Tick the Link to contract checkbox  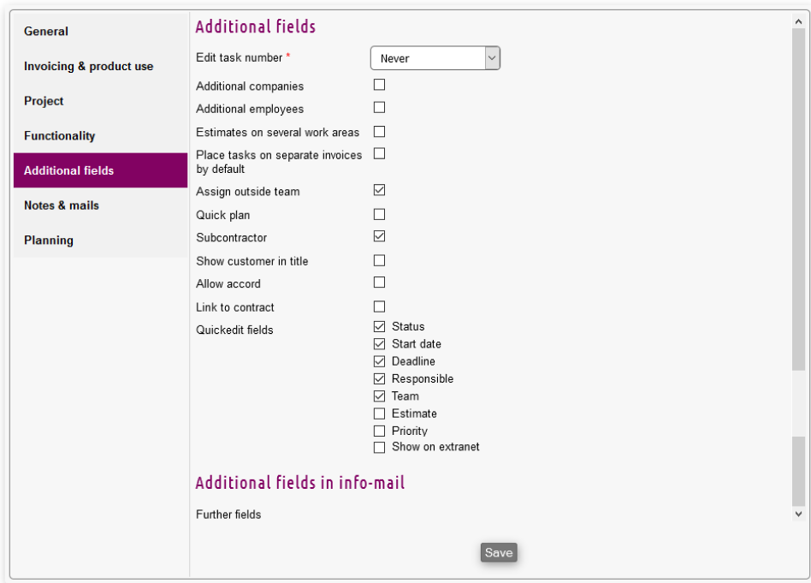click(x=379, y=306)
